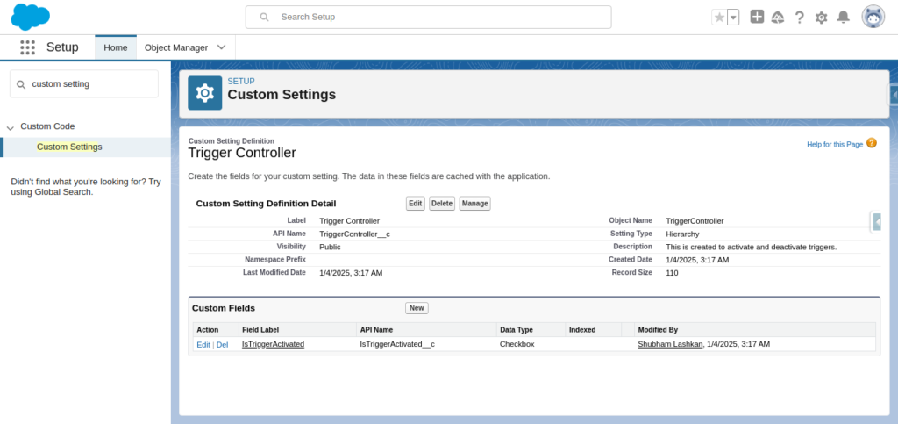
Task: Open the App Launcher grid icon
Action: (x=27, y=47)
